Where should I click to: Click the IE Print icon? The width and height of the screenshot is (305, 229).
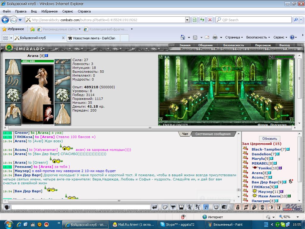click(x=215, y=37)
